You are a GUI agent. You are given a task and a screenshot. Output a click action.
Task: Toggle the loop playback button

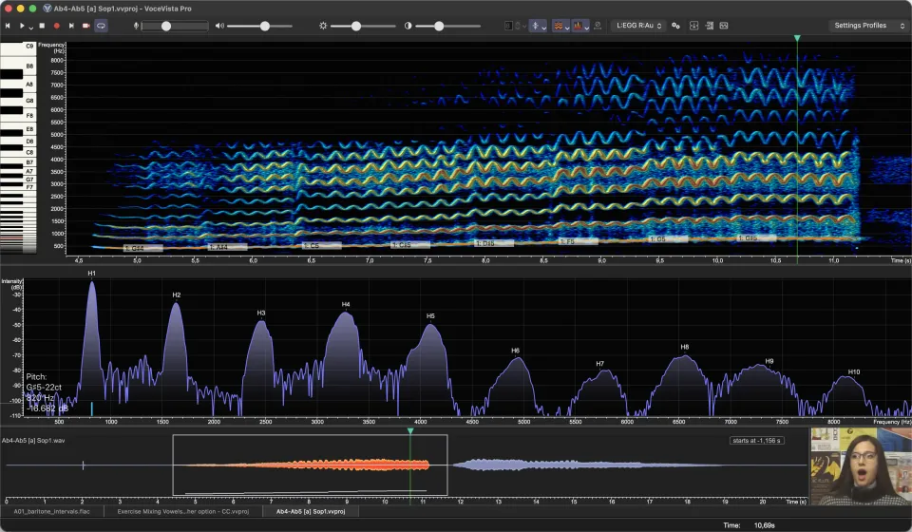click(101, 26)
